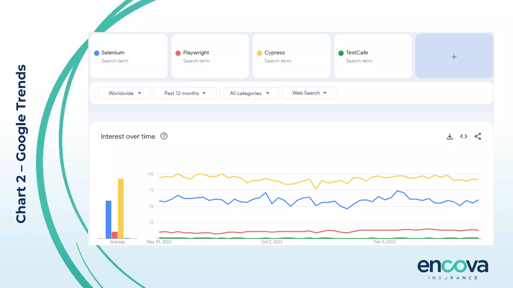Viewport: 513px width, 288px height.
Task: Open the Interest over time help icon
Action: (164, 136)
